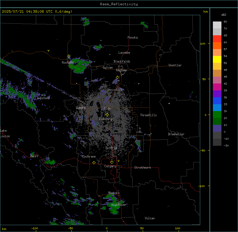Screen dimensions: 238x232
Task: Pick the magenta 39–42 dBZ legend swatch
Action: 217,87
